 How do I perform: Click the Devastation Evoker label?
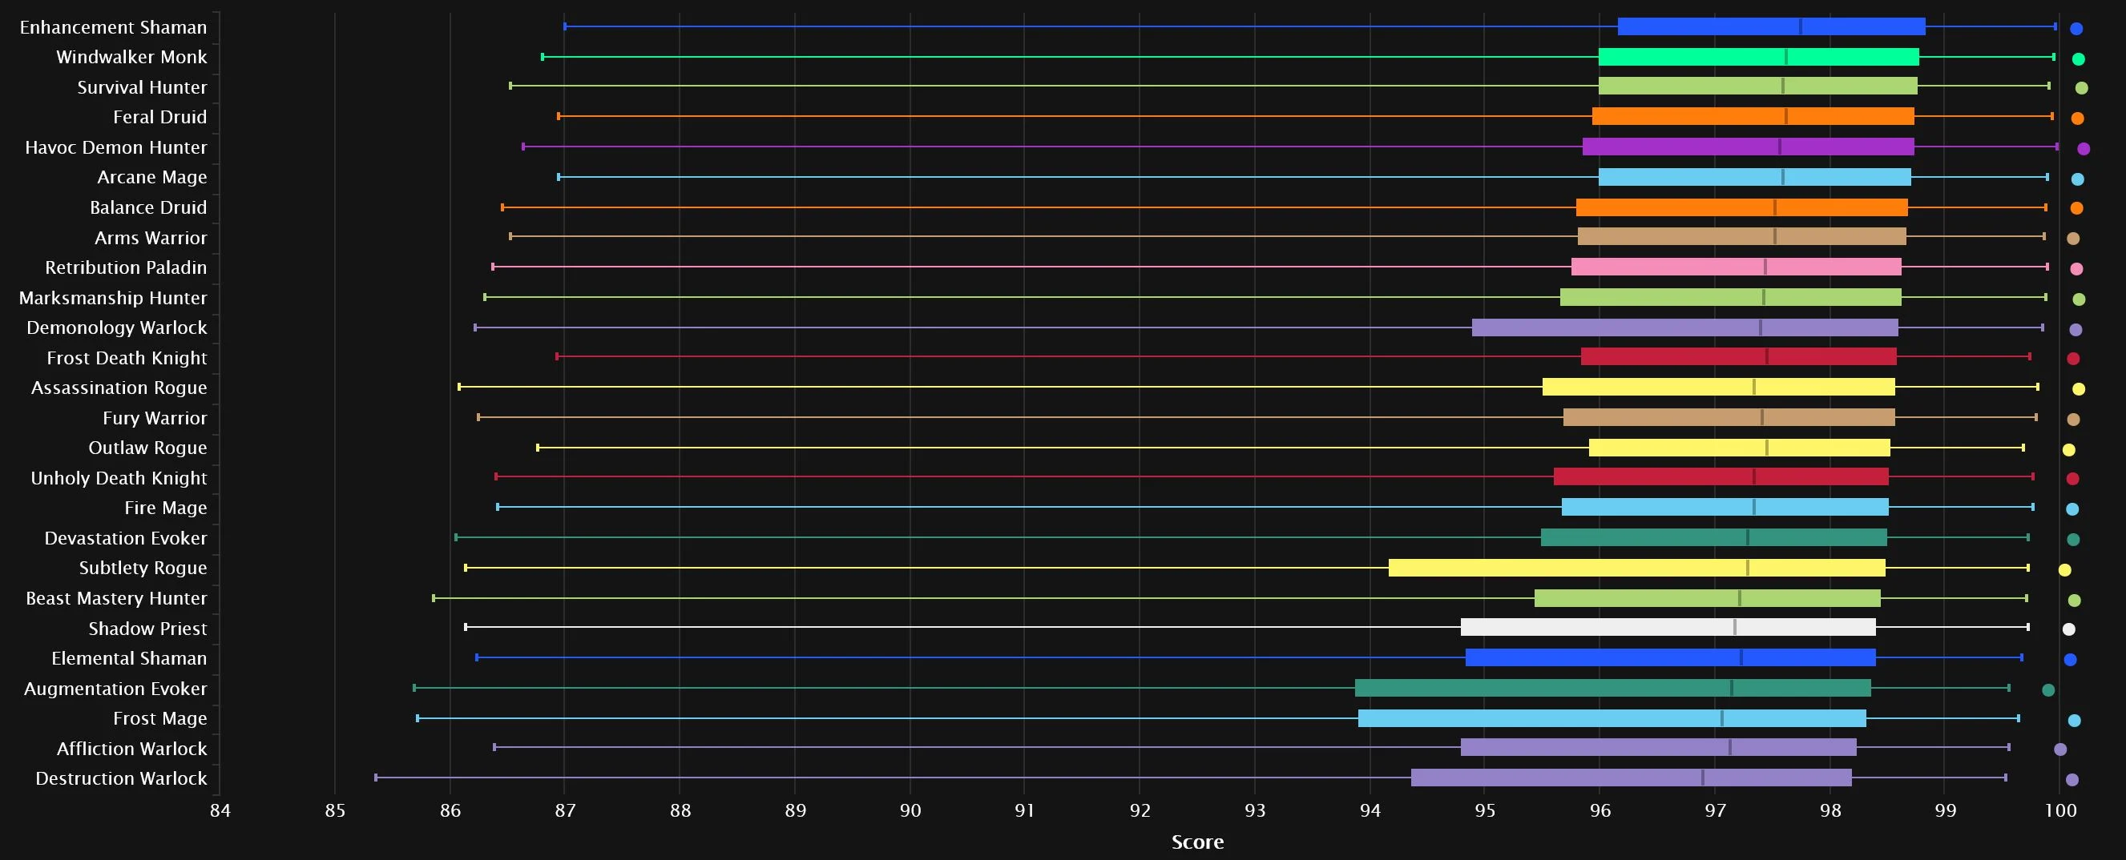pyautogui.click(x=126, y=537)
